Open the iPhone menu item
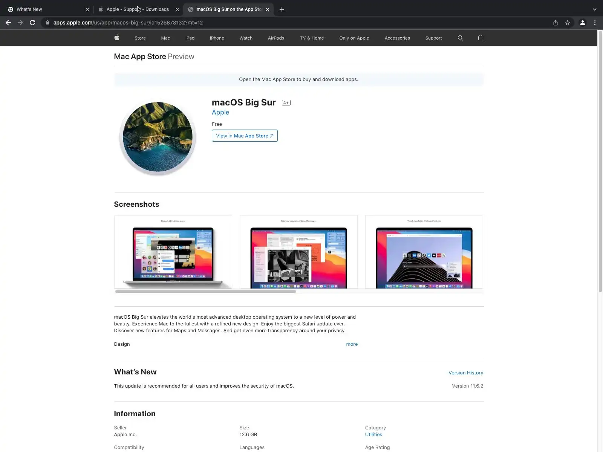This screenshot has width=603, height=452. [217, 38]
